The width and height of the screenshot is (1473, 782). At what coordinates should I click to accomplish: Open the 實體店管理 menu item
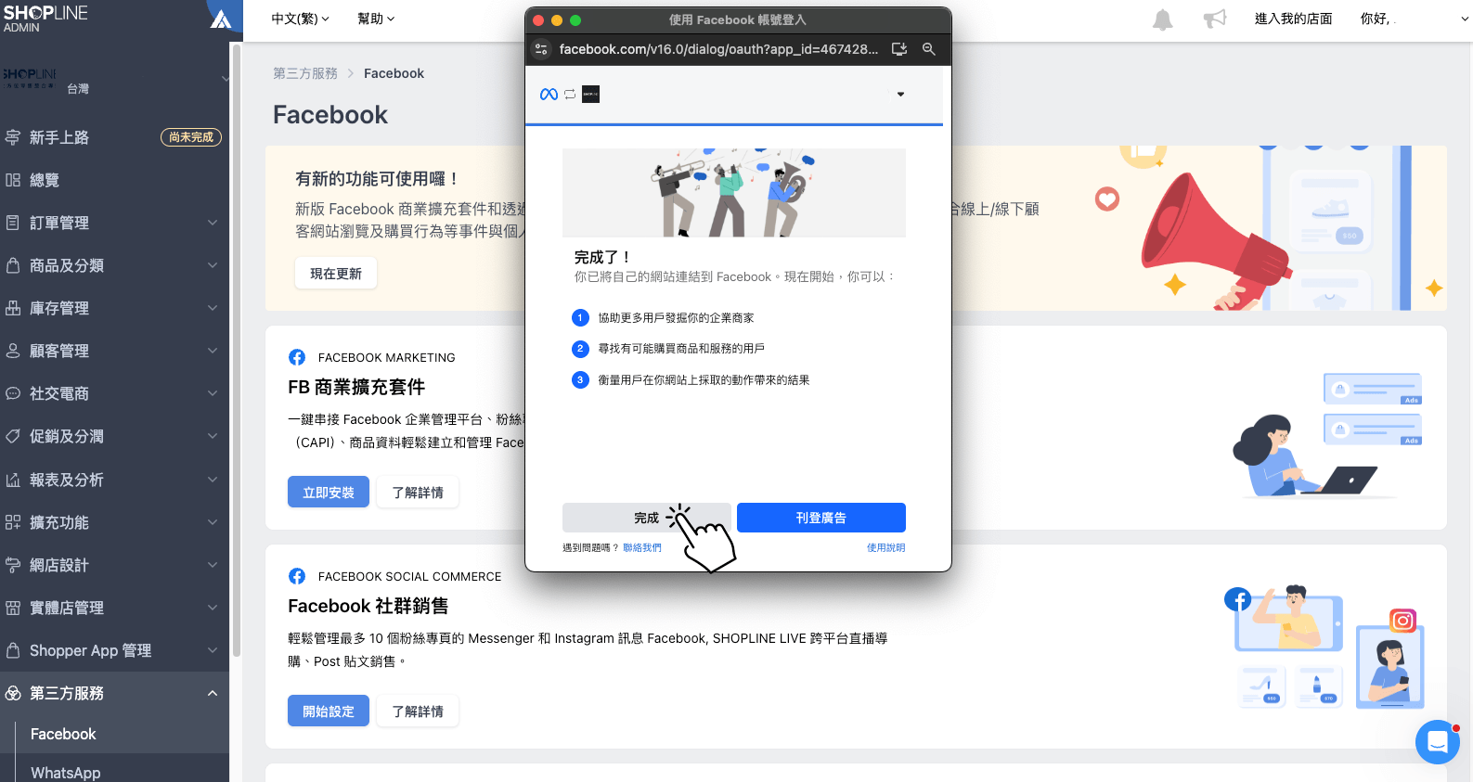114,608
